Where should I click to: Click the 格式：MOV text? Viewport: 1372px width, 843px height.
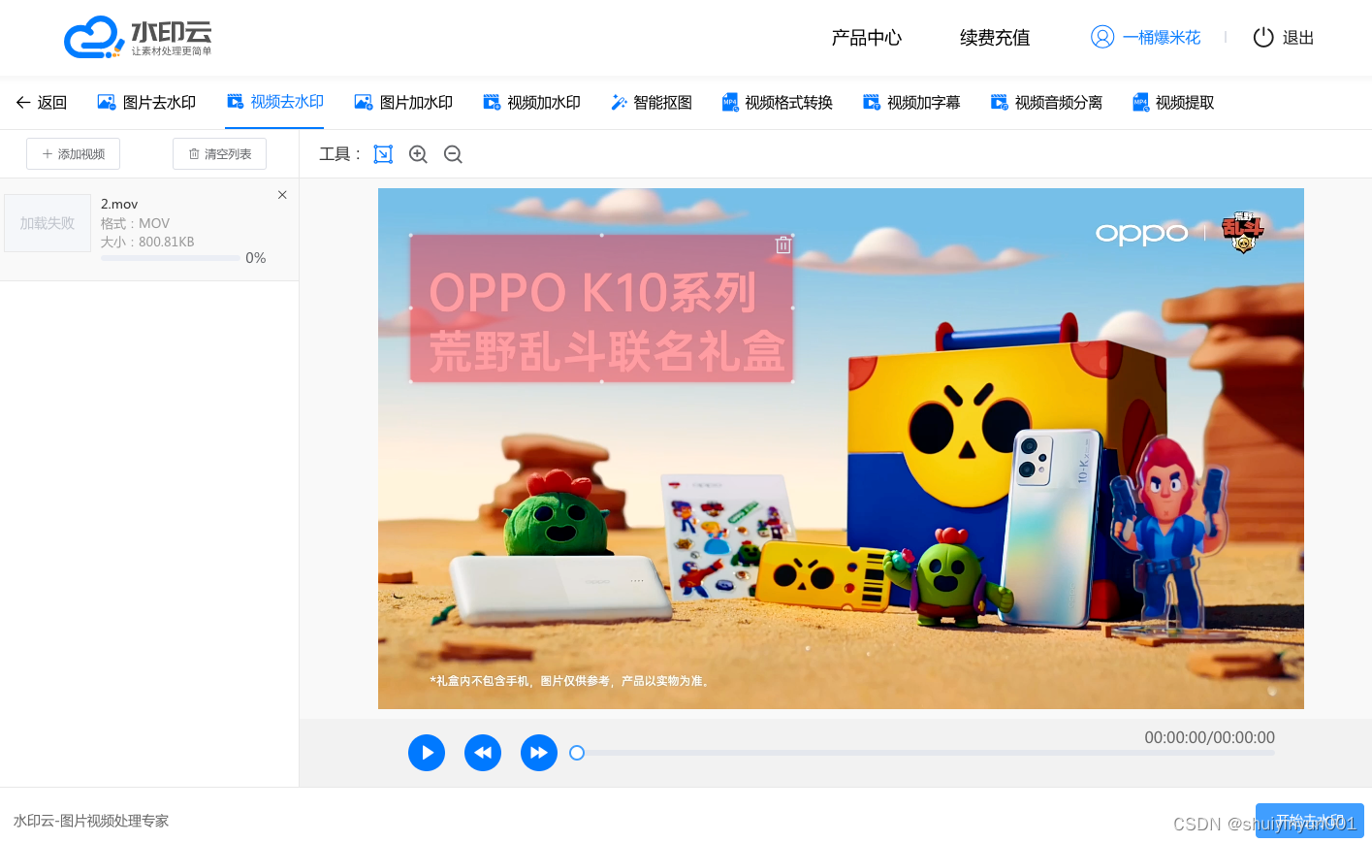(x=135, y=223)
